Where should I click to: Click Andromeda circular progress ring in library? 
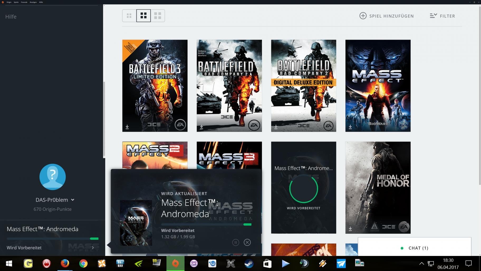pos(304,189)
